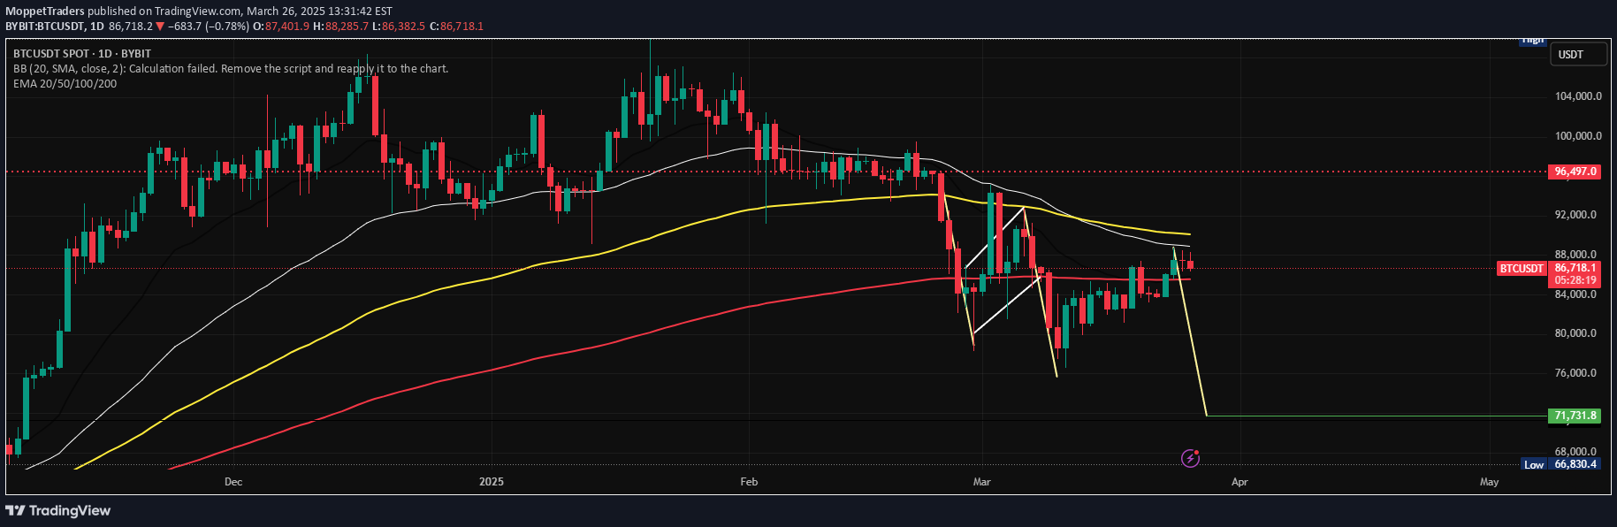Select the red dotted horizontal price line
Screen dimensions: 1617x527
coord(776,172)
